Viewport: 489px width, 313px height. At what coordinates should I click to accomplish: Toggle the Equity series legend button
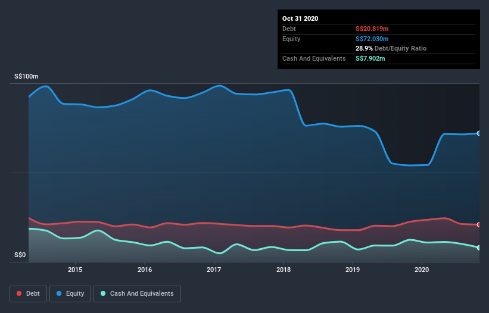click(x=70, y=294)
